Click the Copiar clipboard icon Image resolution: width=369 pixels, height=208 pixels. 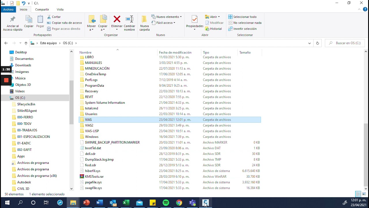pos(29,19)
